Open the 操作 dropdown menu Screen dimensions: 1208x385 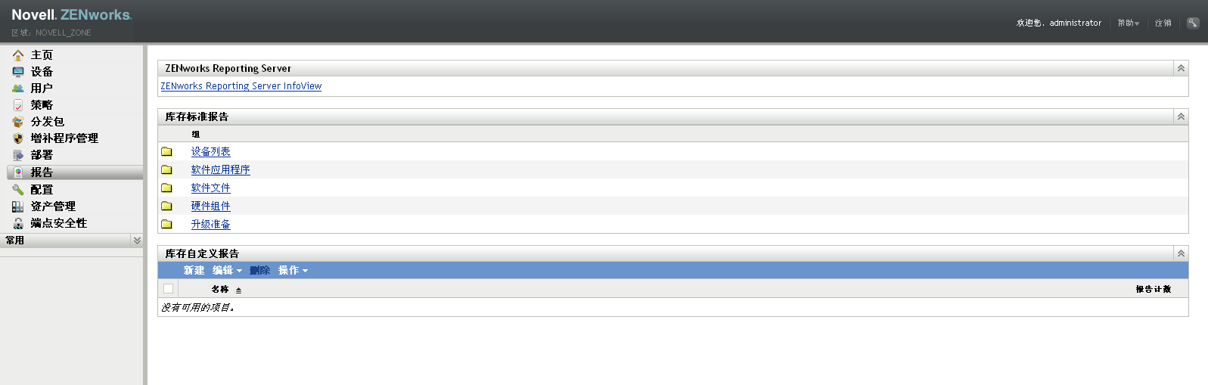tap(293, 270)
